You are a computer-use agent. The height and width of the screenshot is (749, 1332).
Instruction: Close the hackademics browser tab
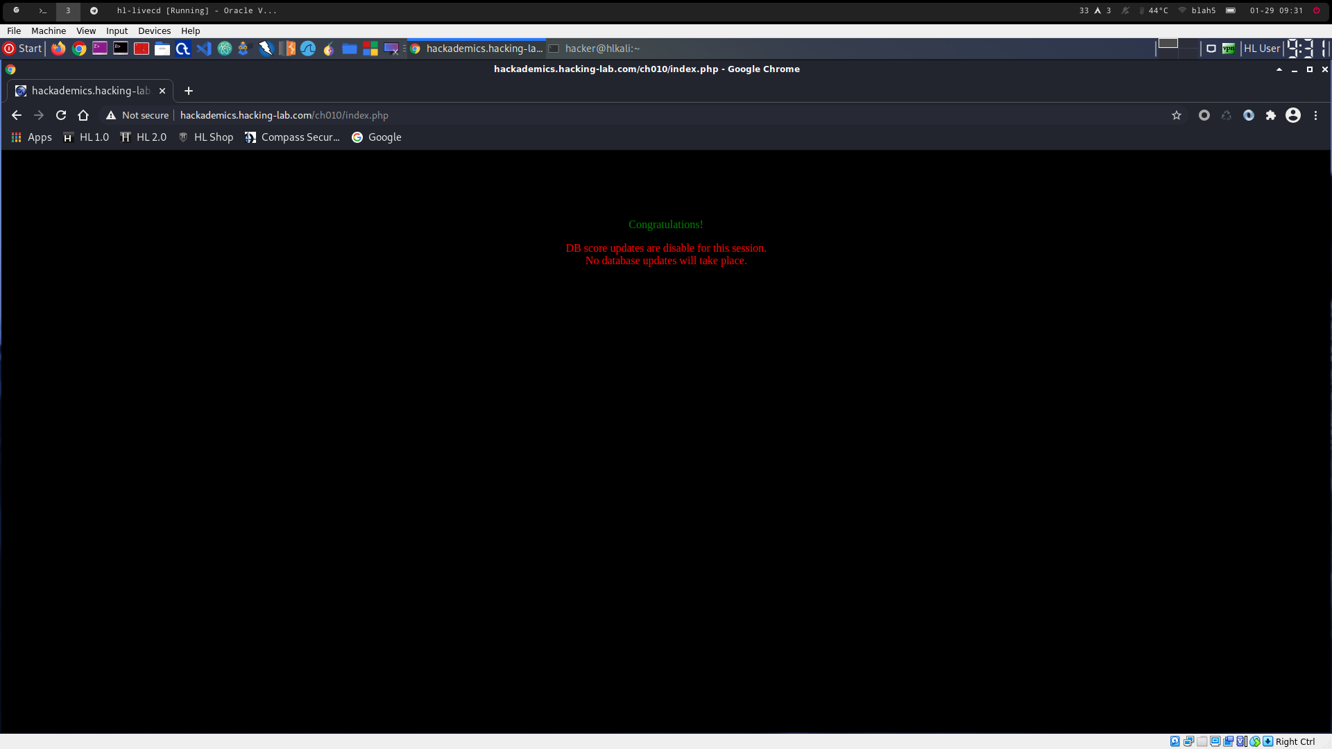[x=162, y=91]
